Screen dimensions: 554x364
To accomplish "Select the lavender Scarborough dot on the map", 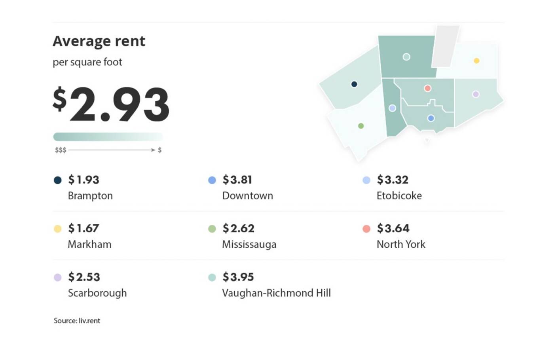I will pos(476,94).
